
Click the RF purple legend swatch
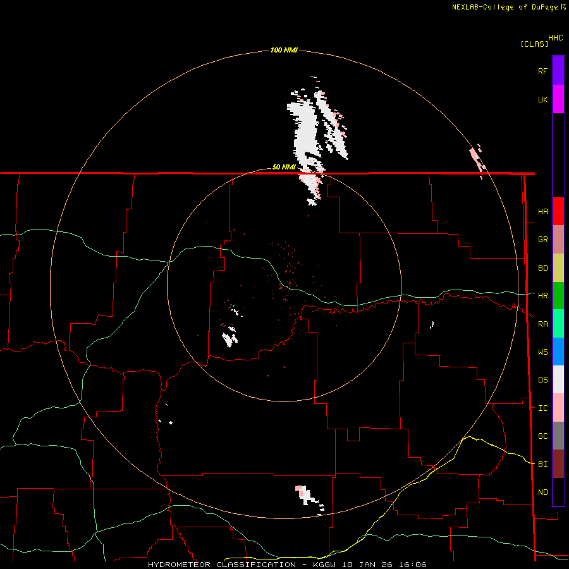(x=558, y=71)
